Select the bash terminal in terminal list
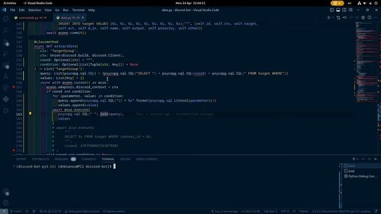 click(361, 166)
